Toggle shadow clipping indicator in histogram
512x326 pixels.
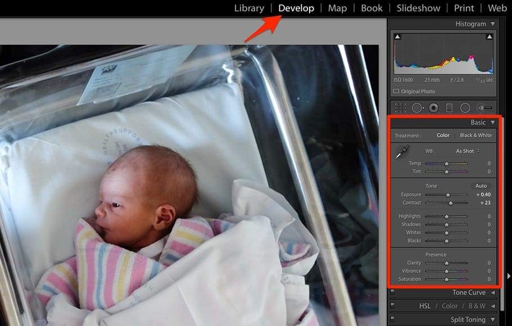(x=397, y=37)
